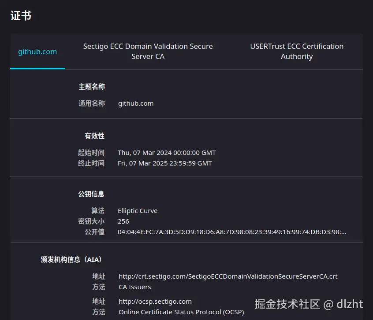
Task: Click the 密钥大小 label
Action: (91, 221)
